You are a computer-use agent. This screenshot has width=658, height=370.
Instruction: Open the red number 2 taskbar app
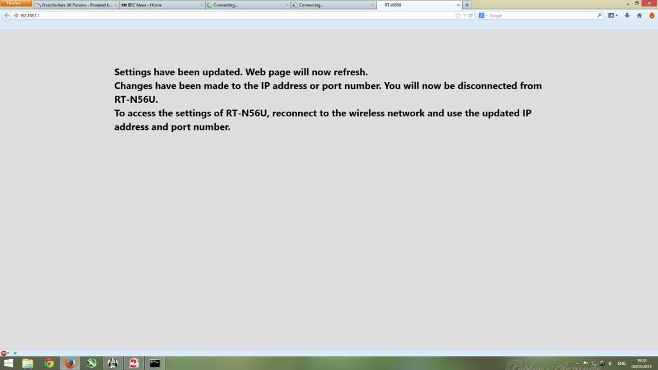click(134, 363)
